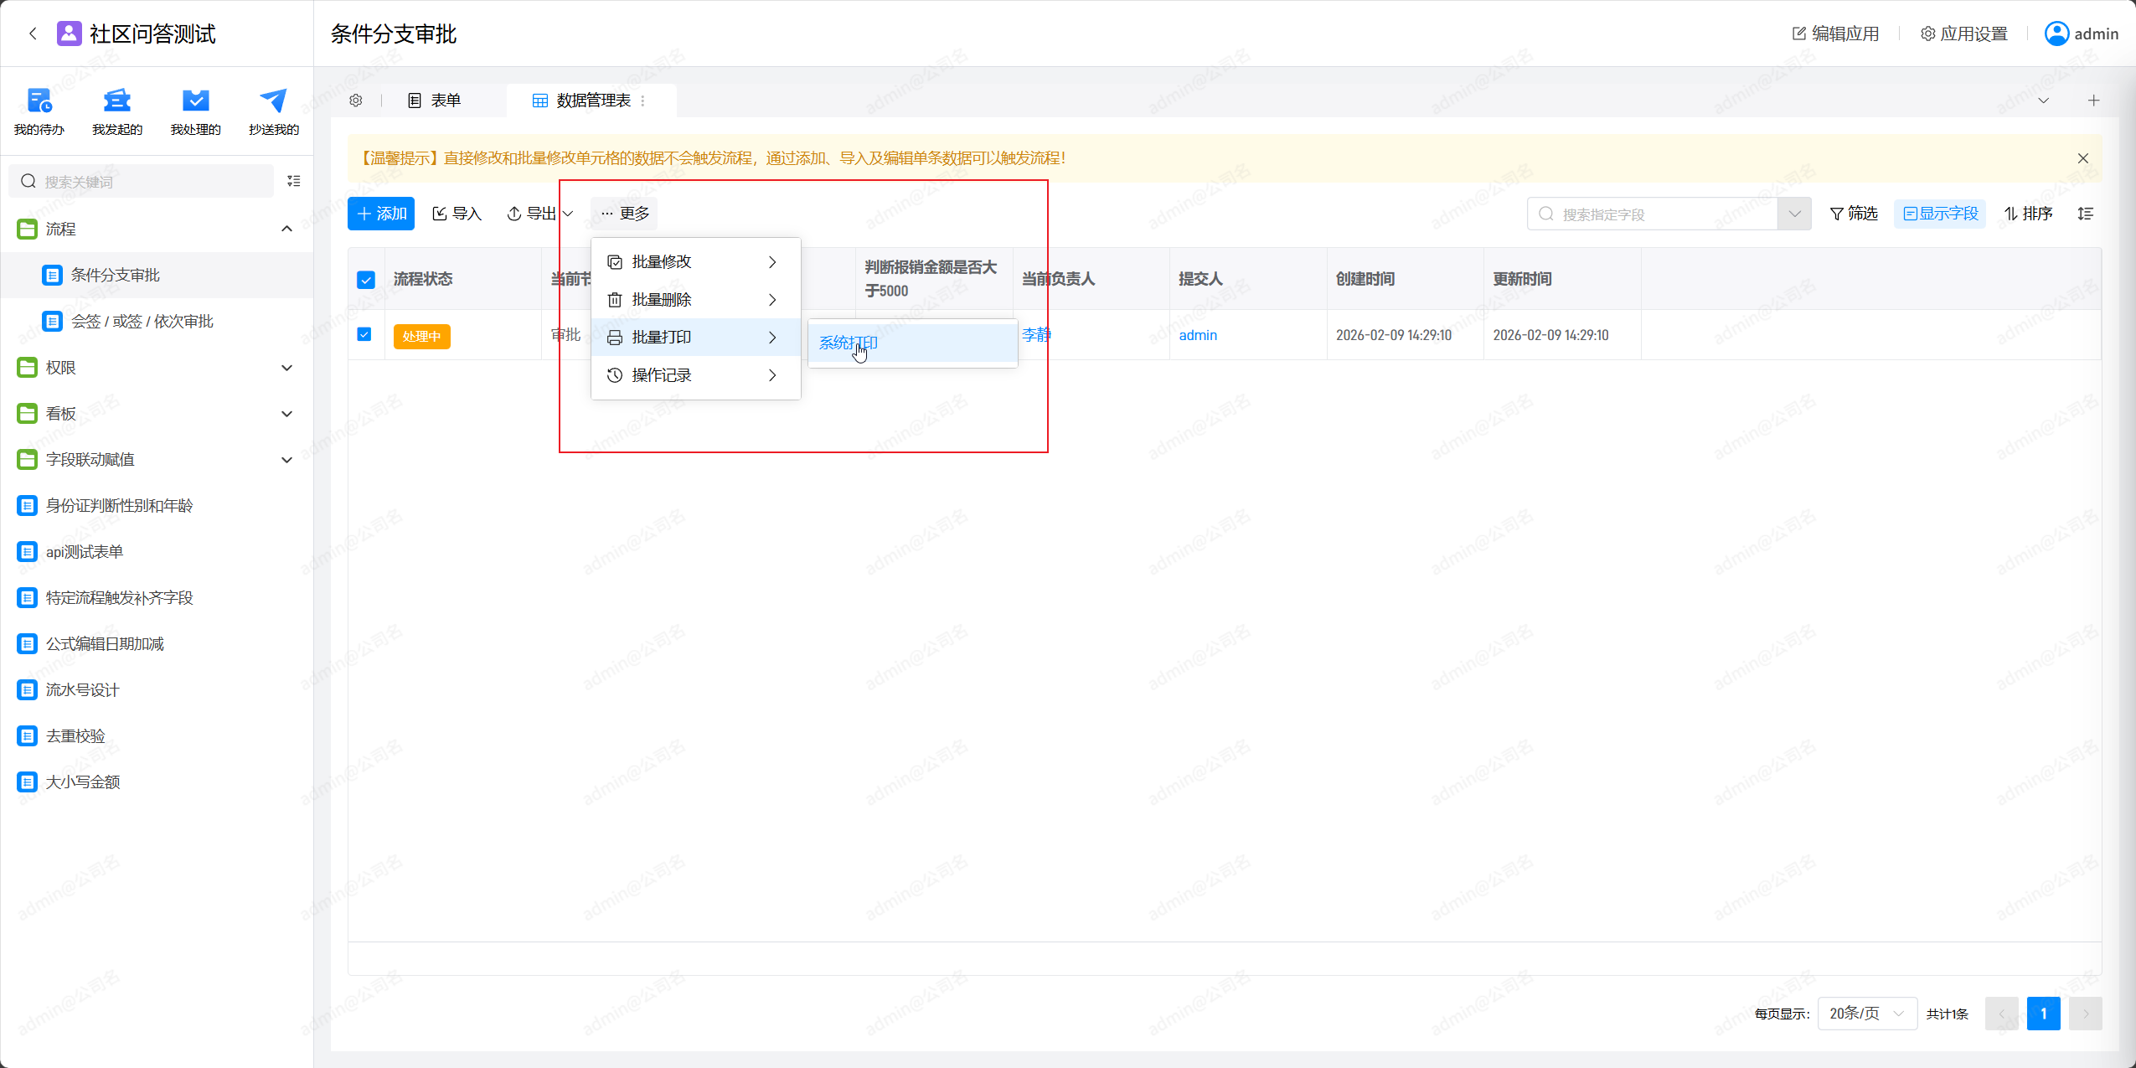The image size is (2136, 1068).
Task: Expand the 权限 folder
Action: (286, 368)
